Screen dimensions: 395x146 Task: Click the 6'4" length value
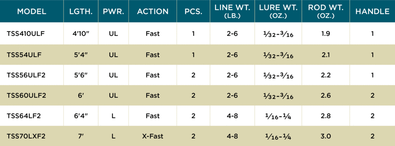coord(81,116)
